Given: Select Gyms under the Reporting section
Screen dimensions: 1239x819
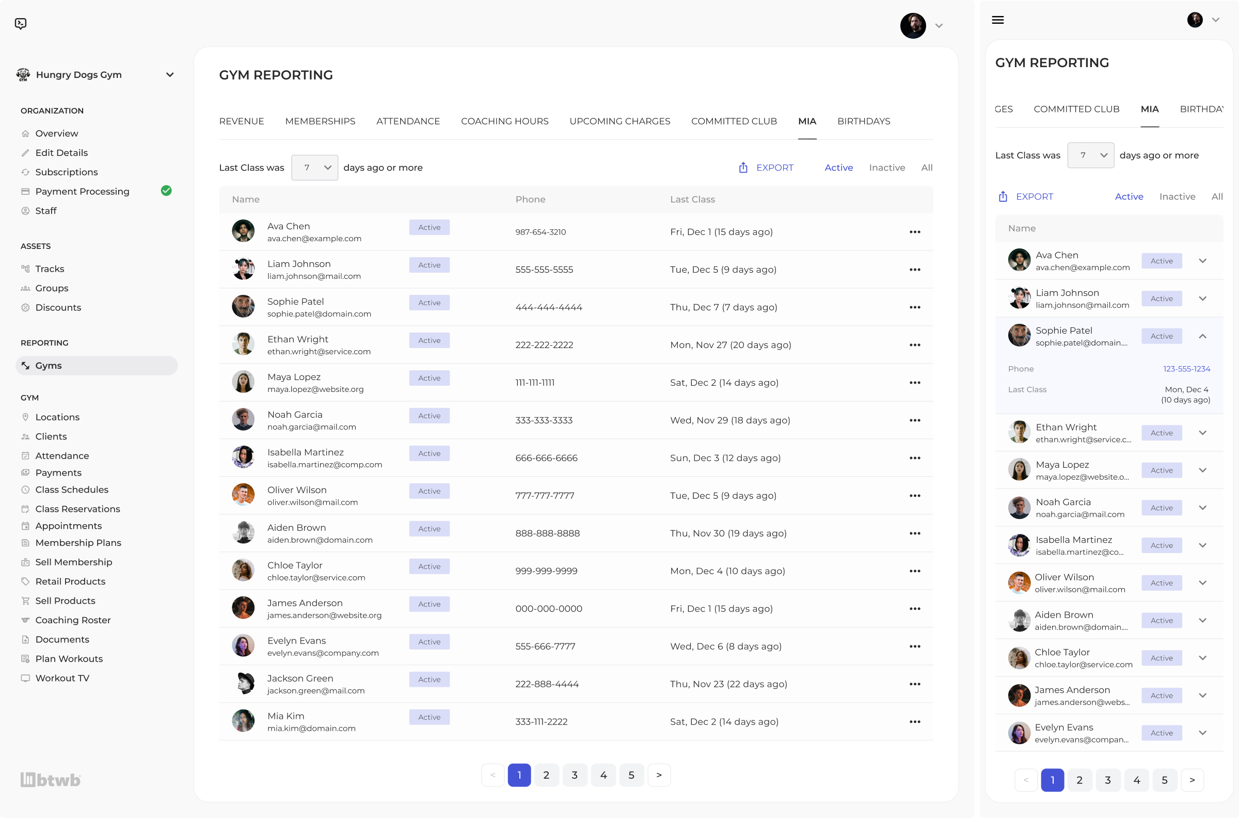Looking at the screenshot, I should [50, 365].
